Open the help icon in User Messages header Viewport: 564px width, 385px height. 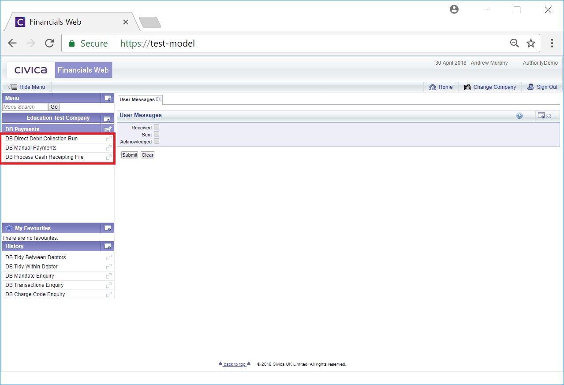click(x=519, y=116)
